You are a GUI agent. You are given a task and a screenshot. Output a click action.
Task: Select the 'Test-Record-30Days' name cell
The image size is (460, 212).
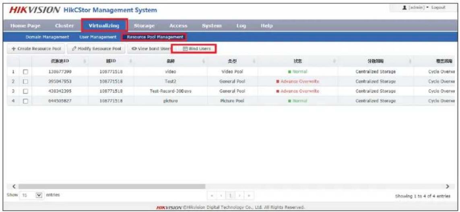[171, 91]
